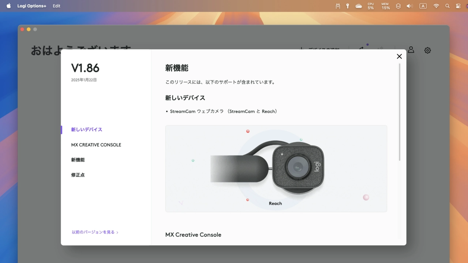Viewport: 468px width, 263px height.
Task: Open the settings gear icon
Action: pos(427,50)
